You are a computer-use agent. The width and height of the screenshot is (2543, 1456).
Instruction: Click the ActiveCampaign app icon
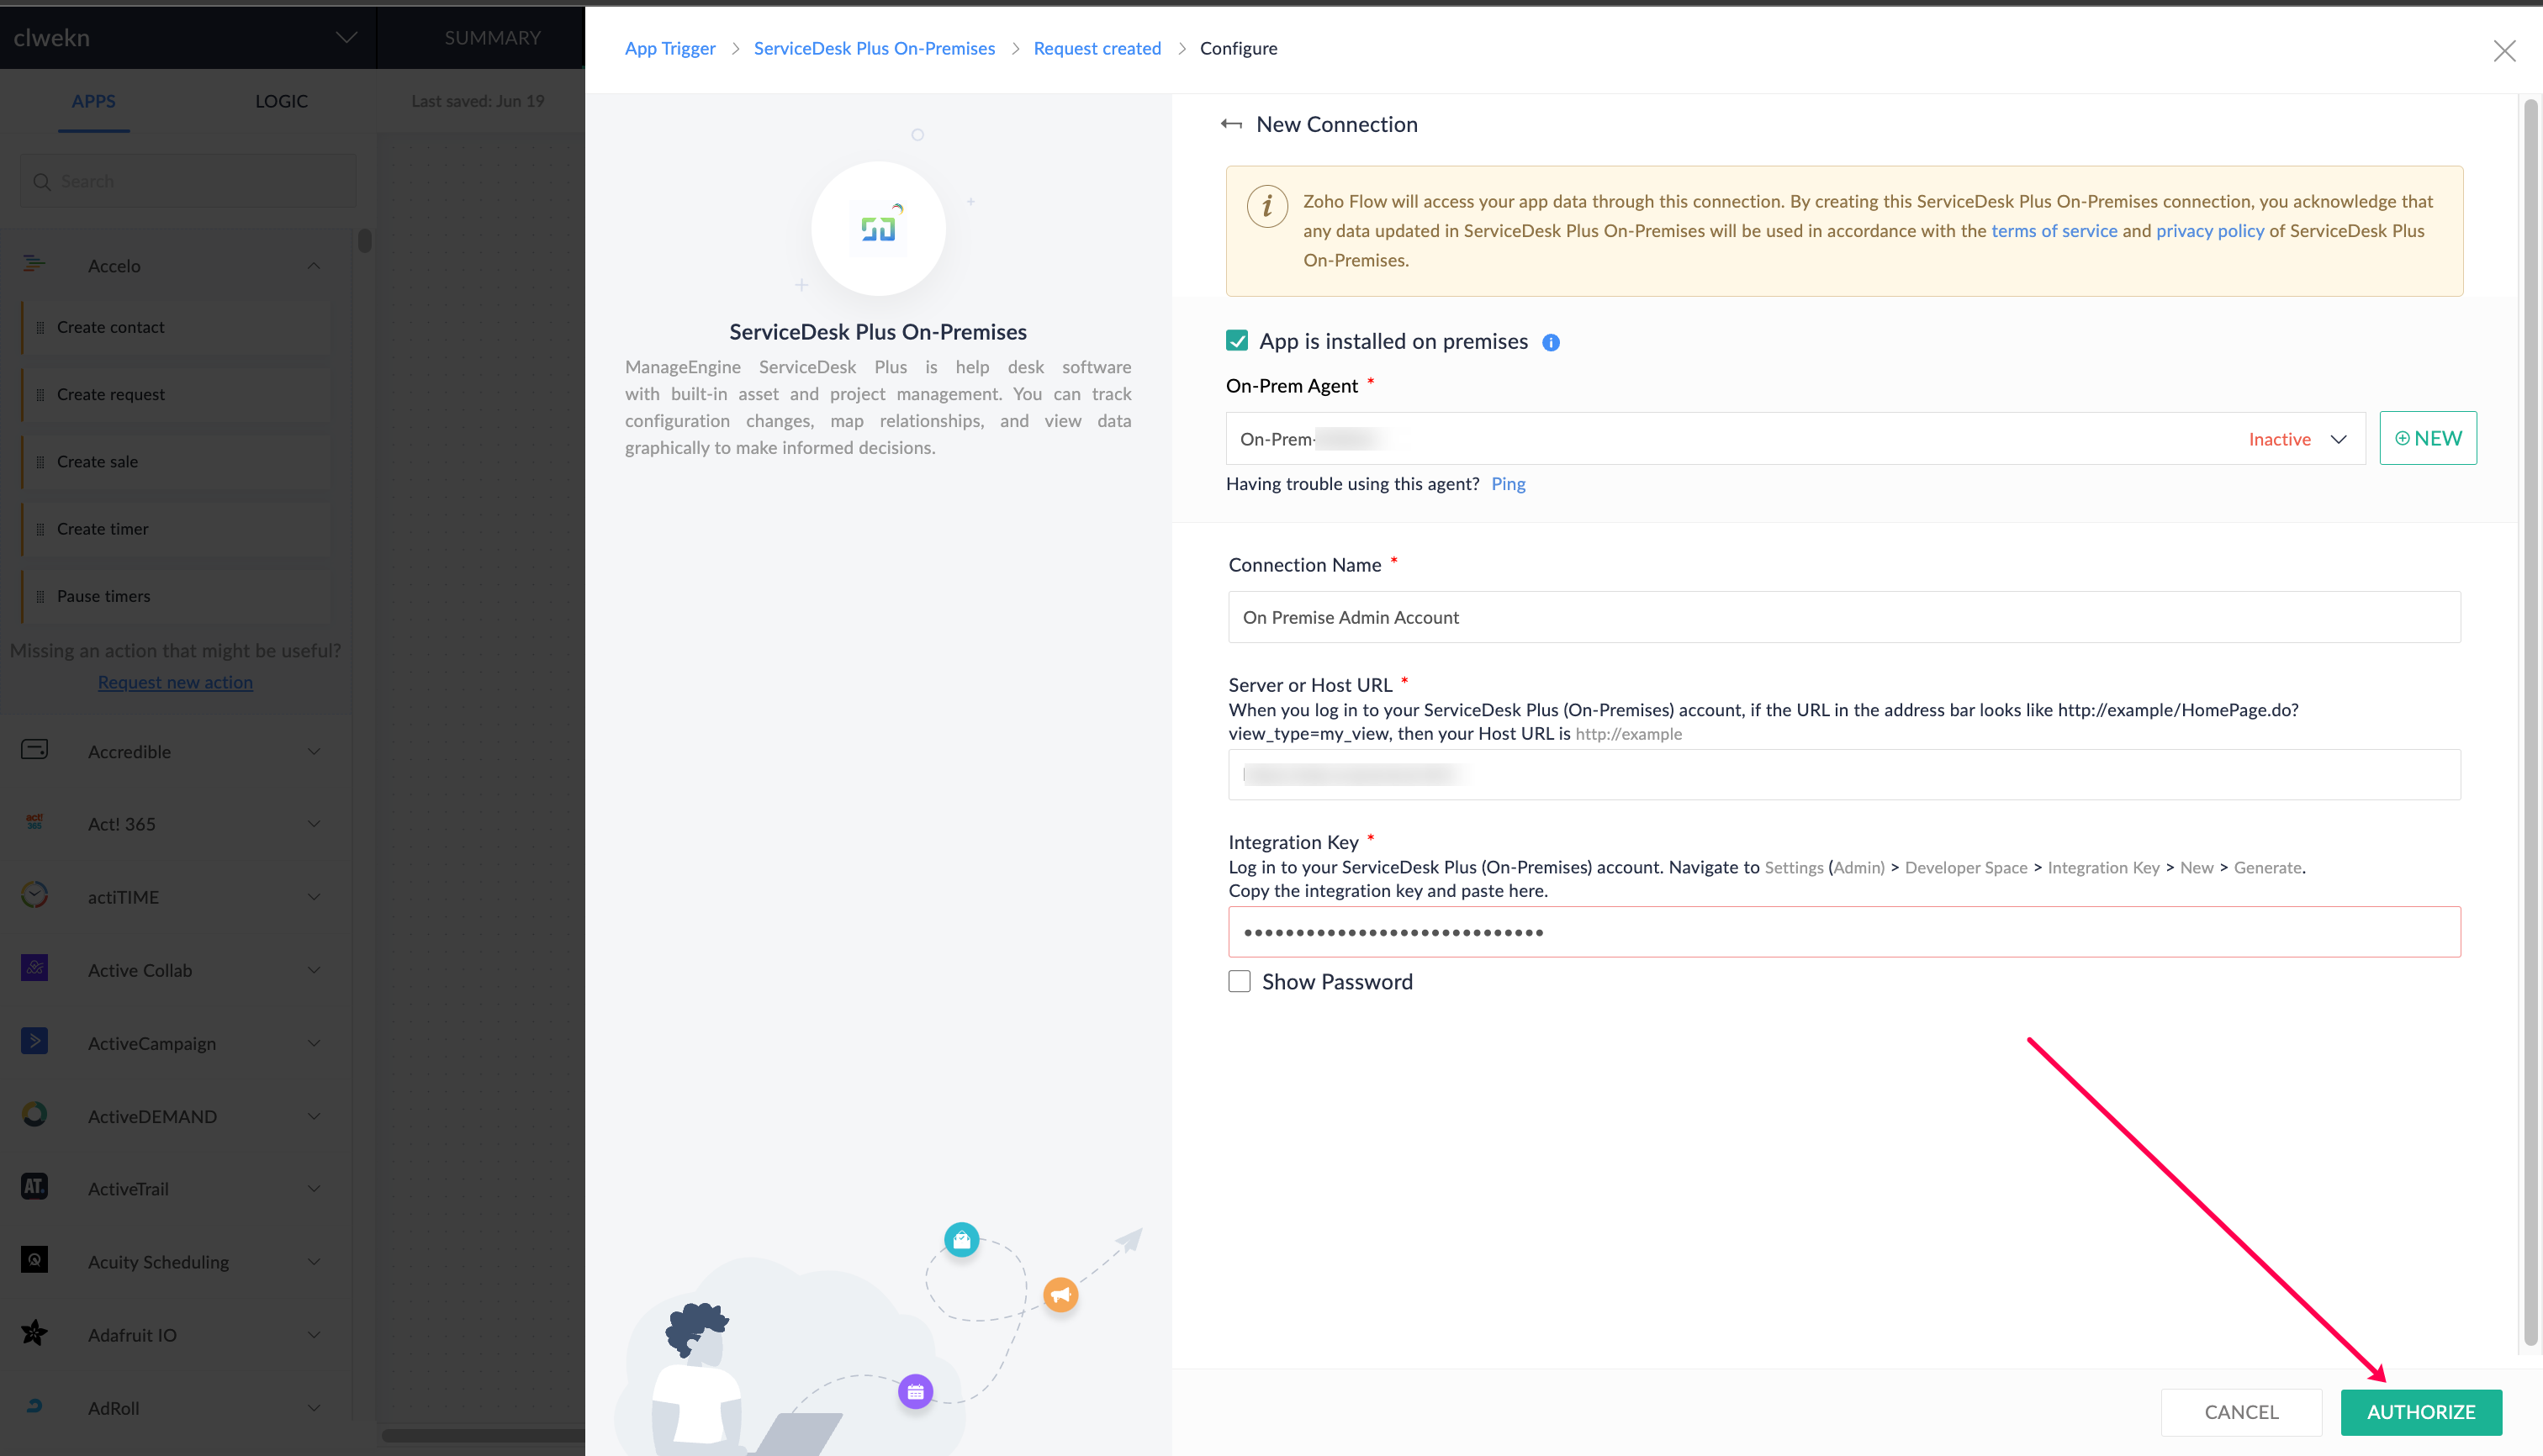35,1041
